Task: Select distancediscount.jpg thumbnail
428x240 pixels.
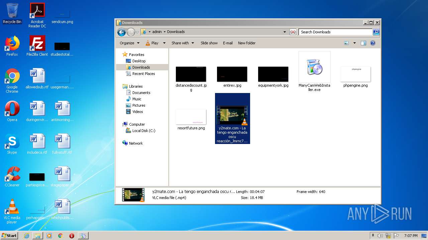Action: (x=191, y=79)
